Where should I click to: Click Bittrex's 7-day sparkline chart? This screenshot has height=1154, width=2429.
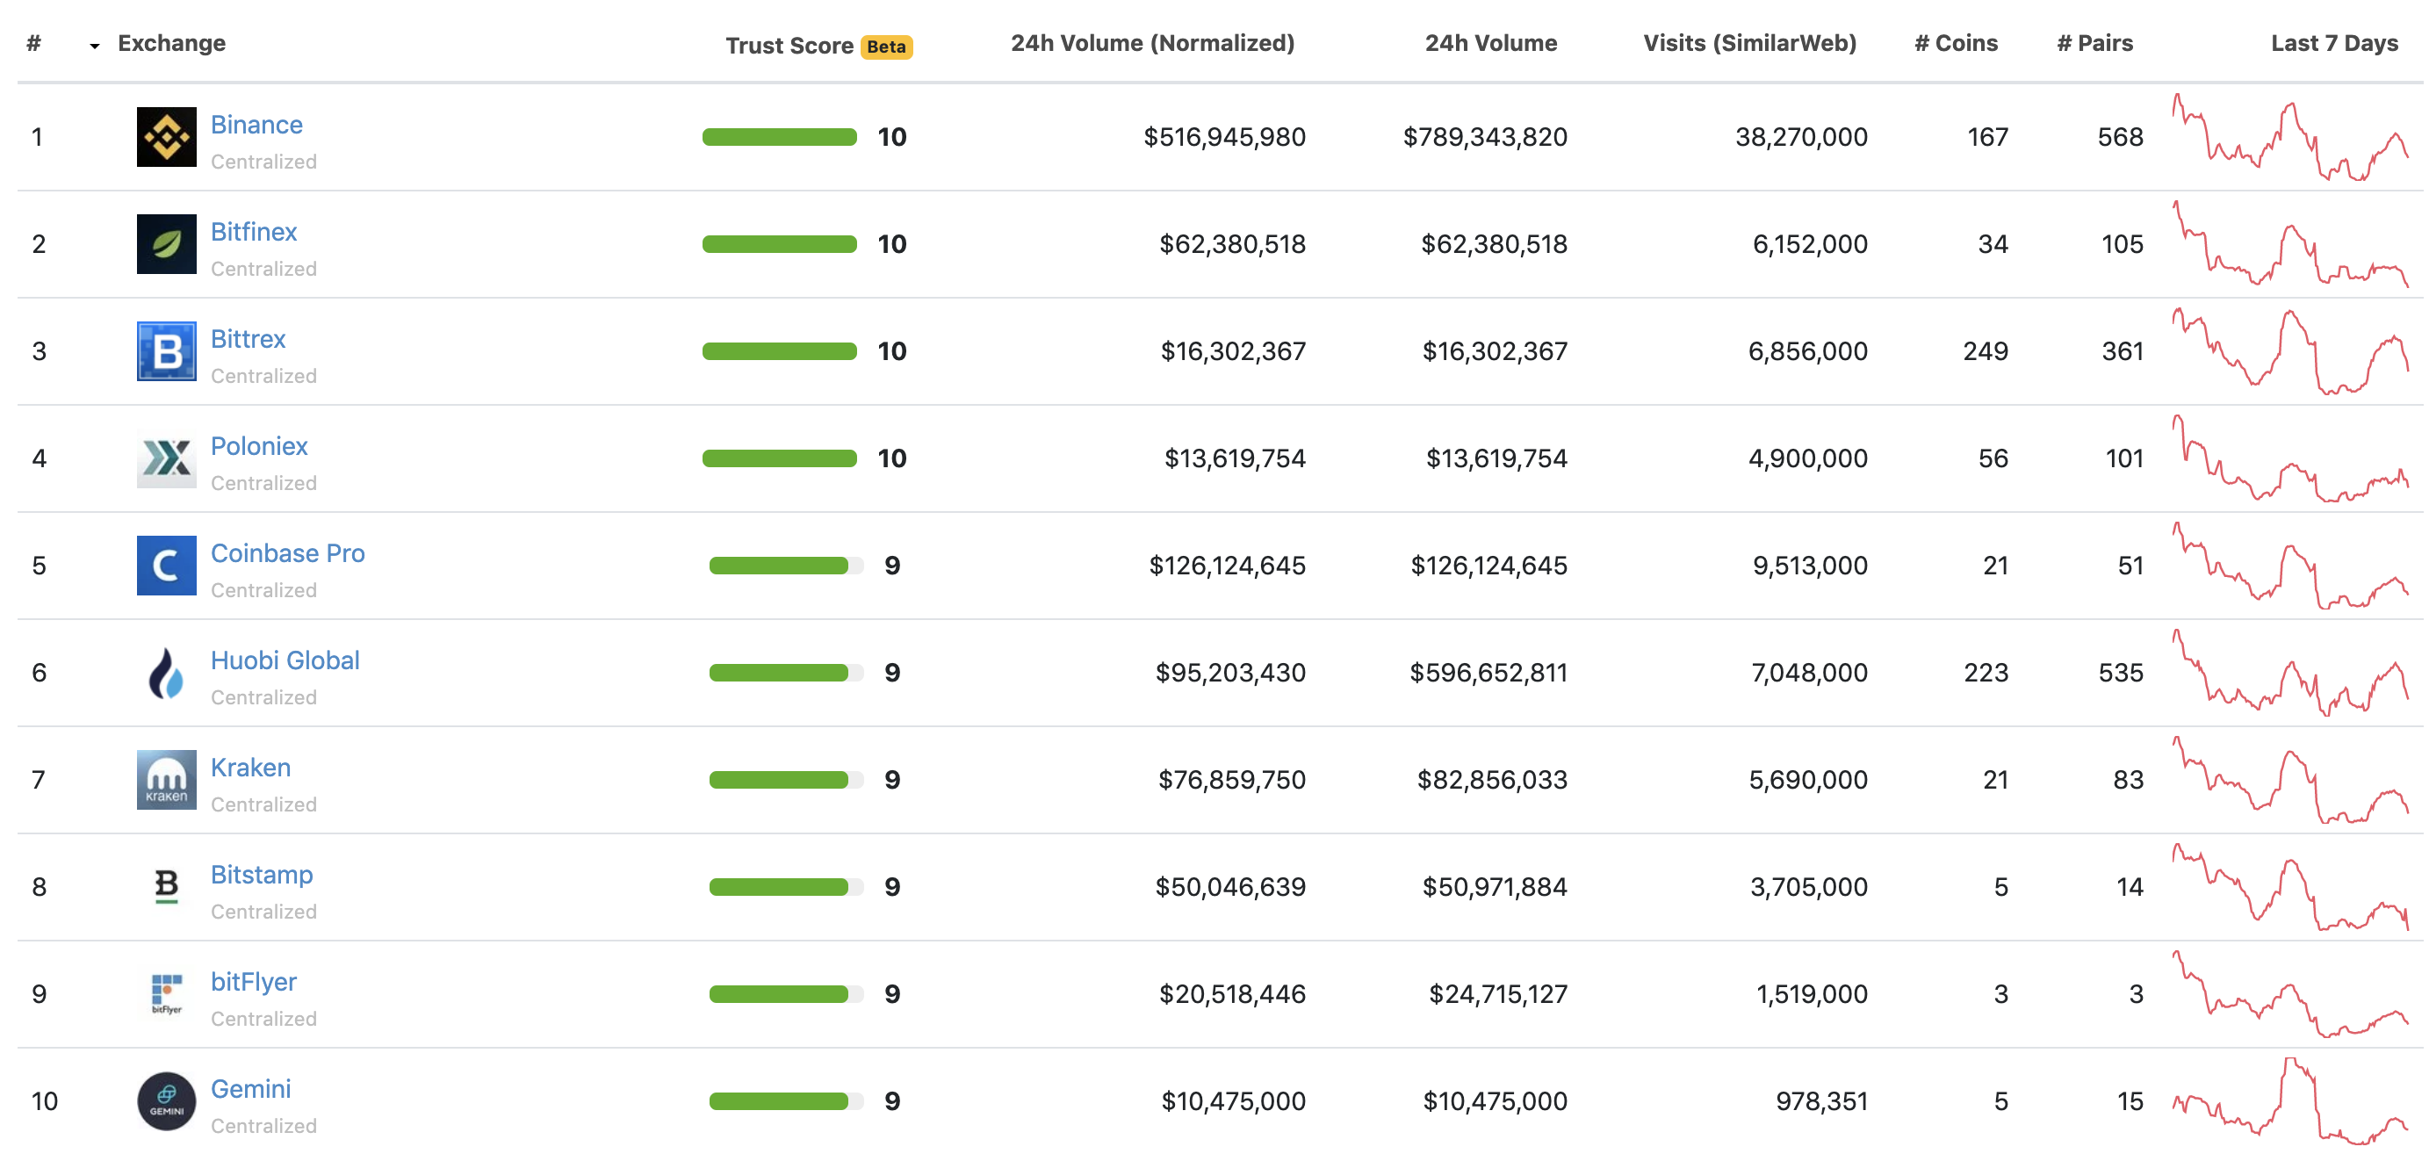point(2290,350)
